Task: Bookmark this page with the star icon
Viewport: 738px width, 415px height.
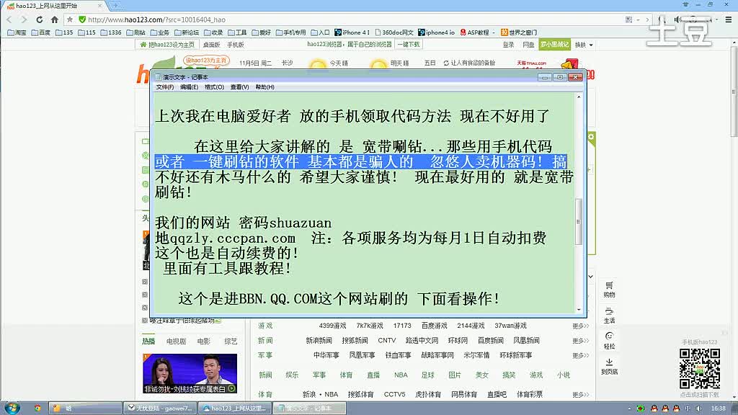Action: [70, 19]
